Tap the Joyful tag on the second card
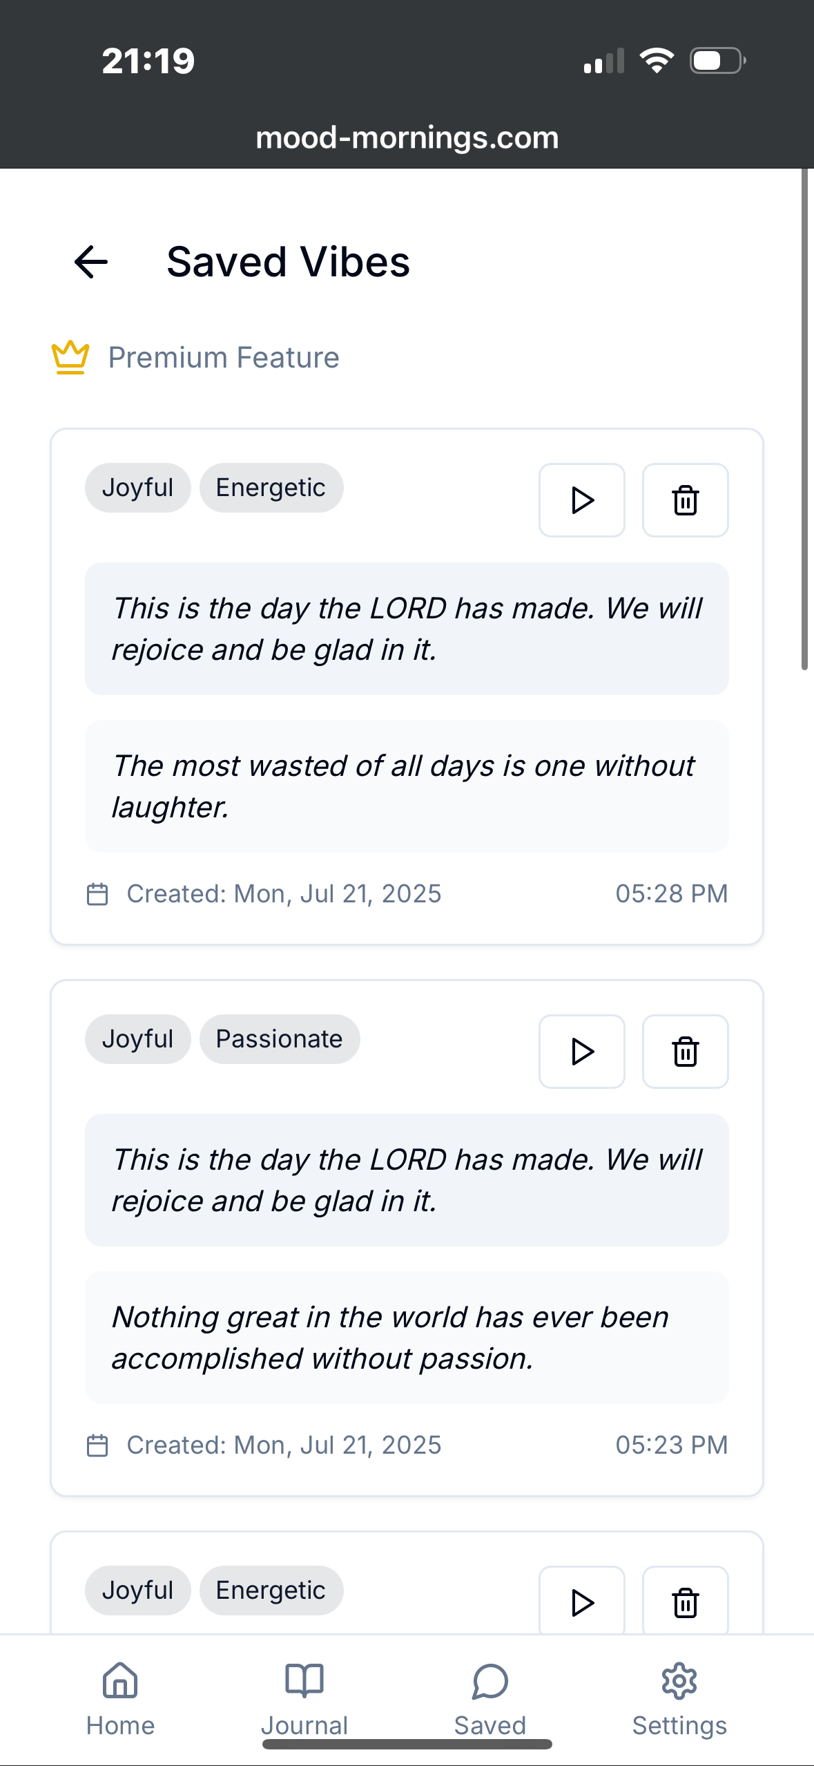The width and height of the screenshot is (814, 1766). click(x=138, y=1039)
